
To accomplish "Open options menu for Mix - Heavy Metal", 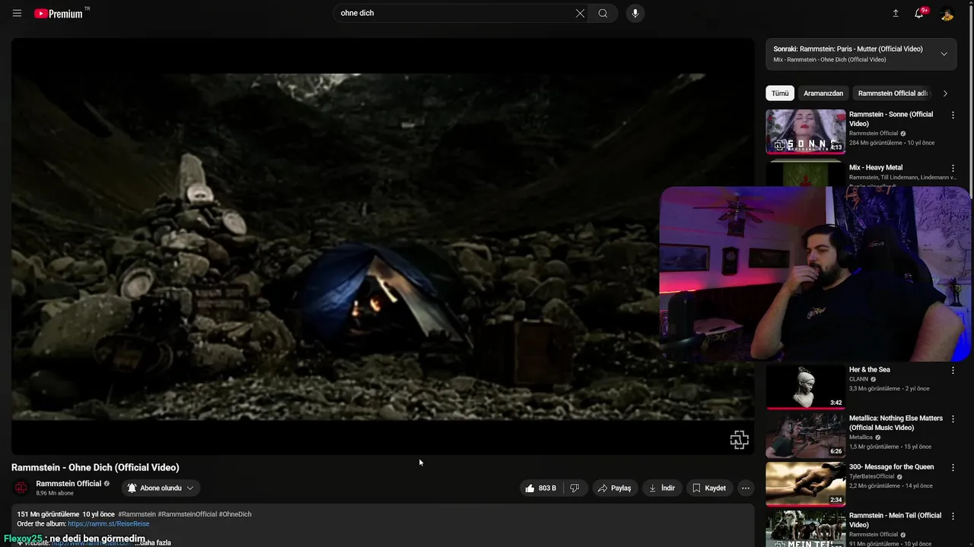I will (x=953, y=168).
